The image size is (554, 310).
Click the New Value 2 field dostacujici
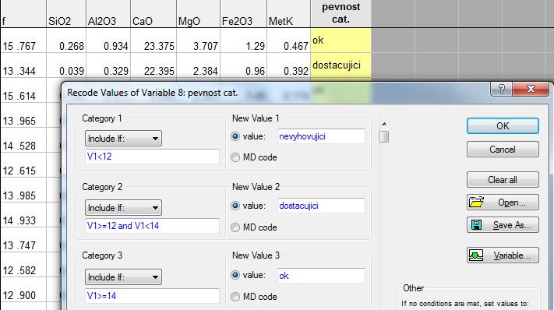321,206
